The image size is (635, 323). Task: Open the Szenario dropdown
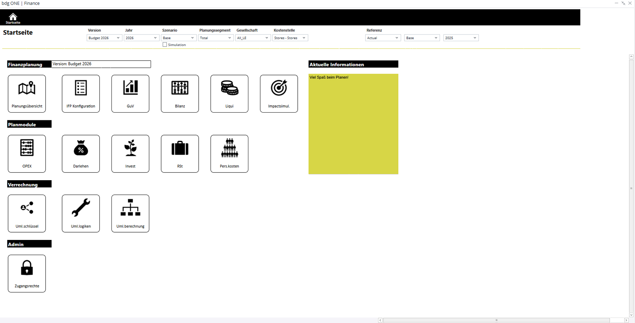179,38
